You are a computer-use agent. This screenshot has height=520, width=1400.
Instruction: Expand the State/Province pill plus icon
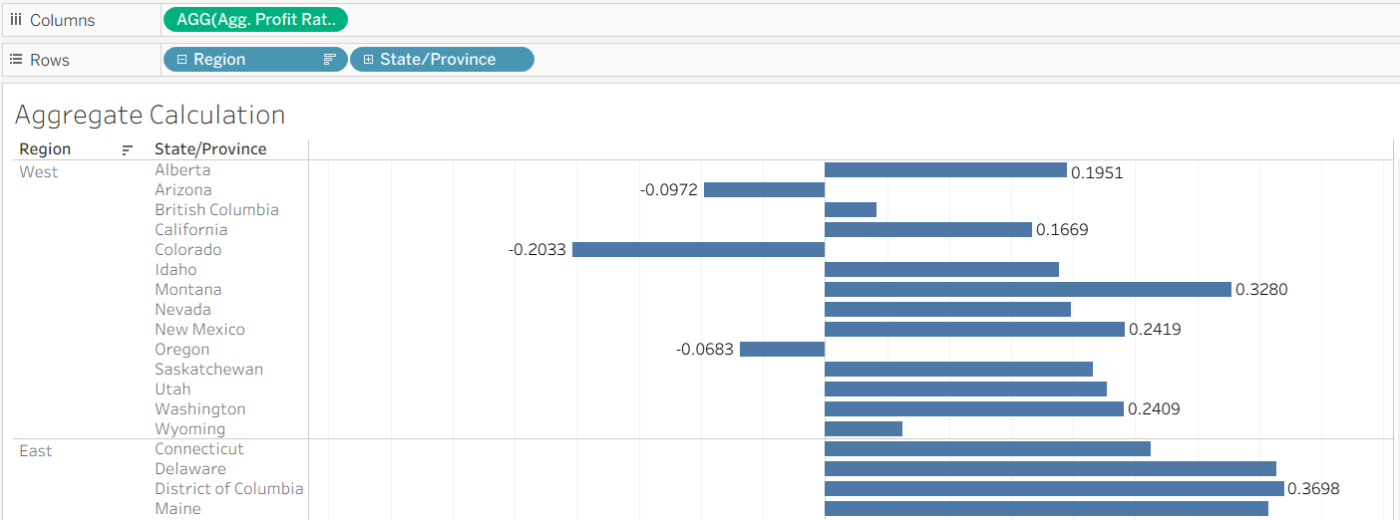click(368, 60)
